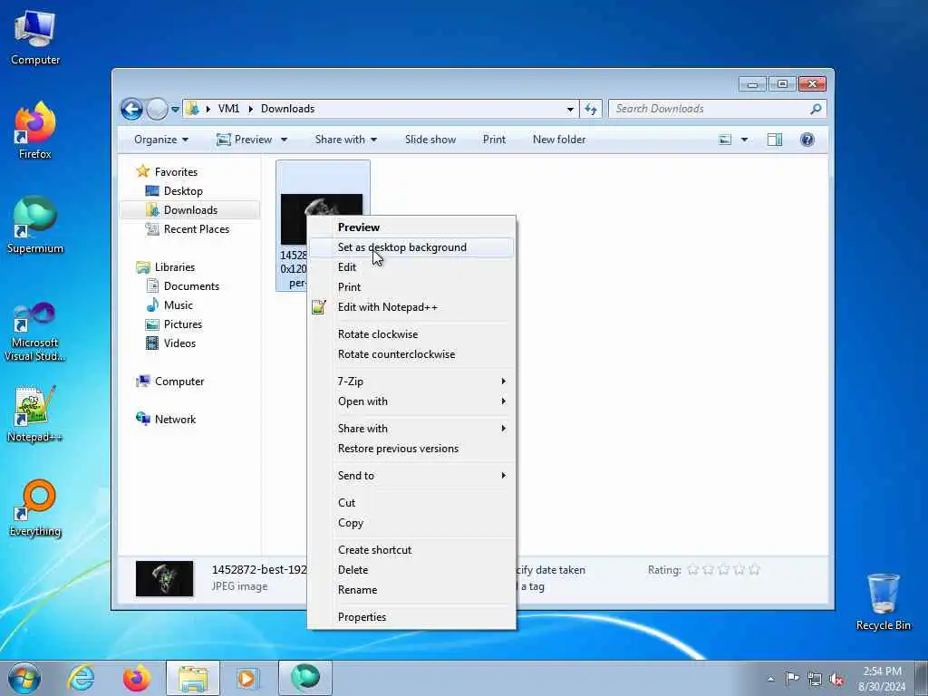Select Recent Places in navigation pane
The image size is (928, 696).
196,229
